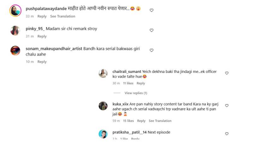Open pinky_95_'s profile avatar
Viewport: 262px width, 147px height.
[x=15, y=31]
